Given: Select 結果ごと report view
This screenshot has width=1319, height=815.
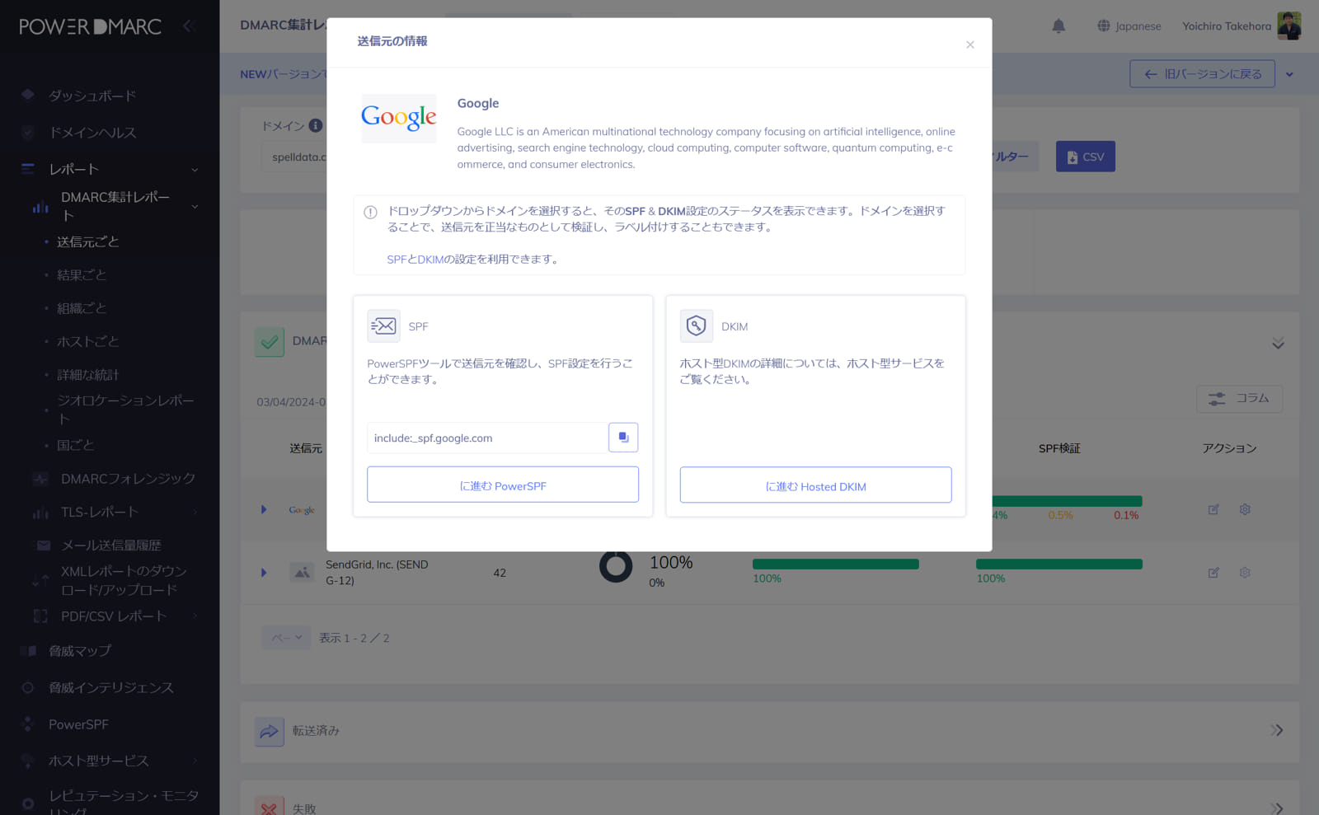Looking at the screenshot, I should (81, 274).
